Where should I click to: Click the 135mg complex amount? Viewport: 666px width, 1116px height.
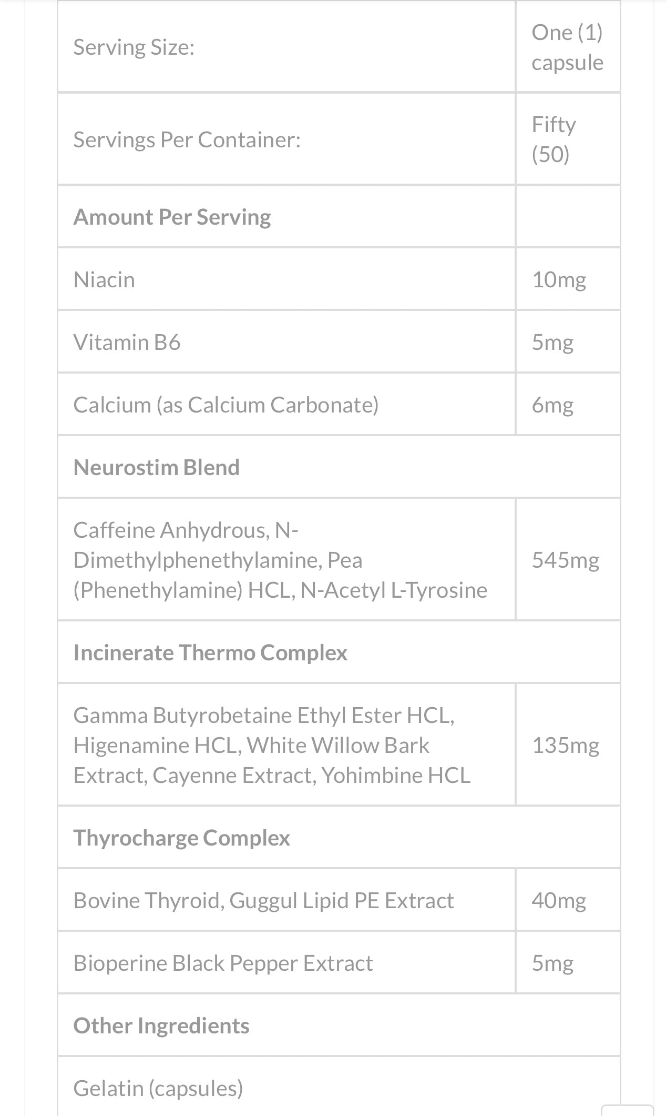[x=566, y=745]
